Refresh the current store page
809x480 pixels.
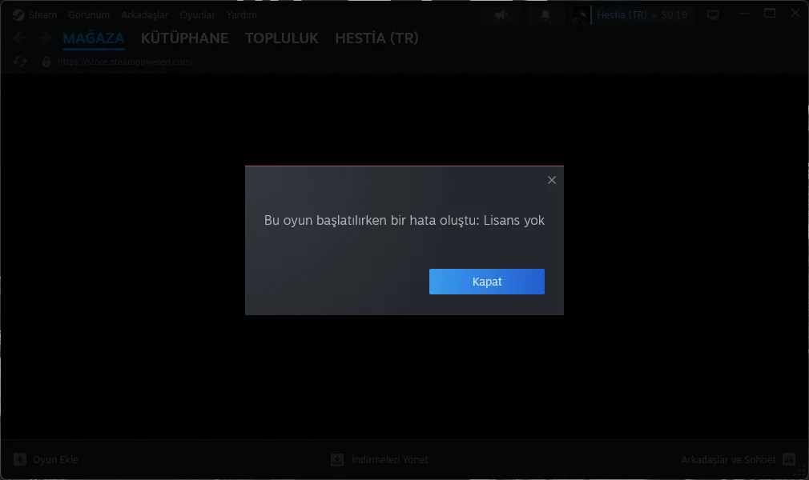[18, 61]
